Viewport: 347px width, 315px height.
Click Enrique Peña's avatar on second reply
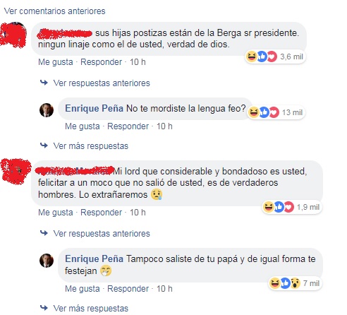tap(47, 261)
